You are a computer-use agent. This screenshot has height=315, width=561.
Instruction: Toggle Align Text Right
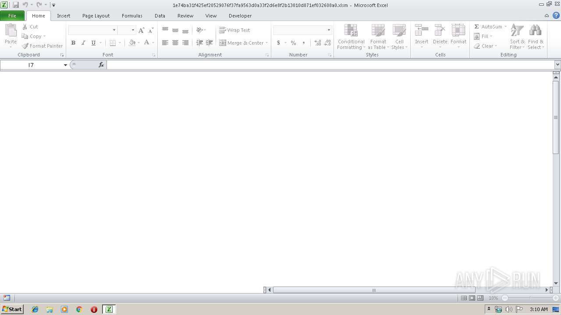tap(185, 43)
